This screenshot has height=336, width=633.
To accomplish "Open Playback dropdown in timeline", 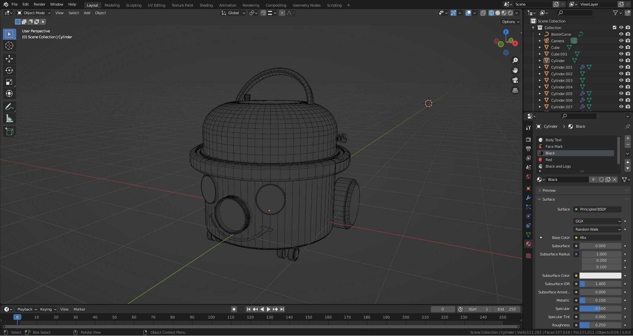I will [x=27, y=309].
